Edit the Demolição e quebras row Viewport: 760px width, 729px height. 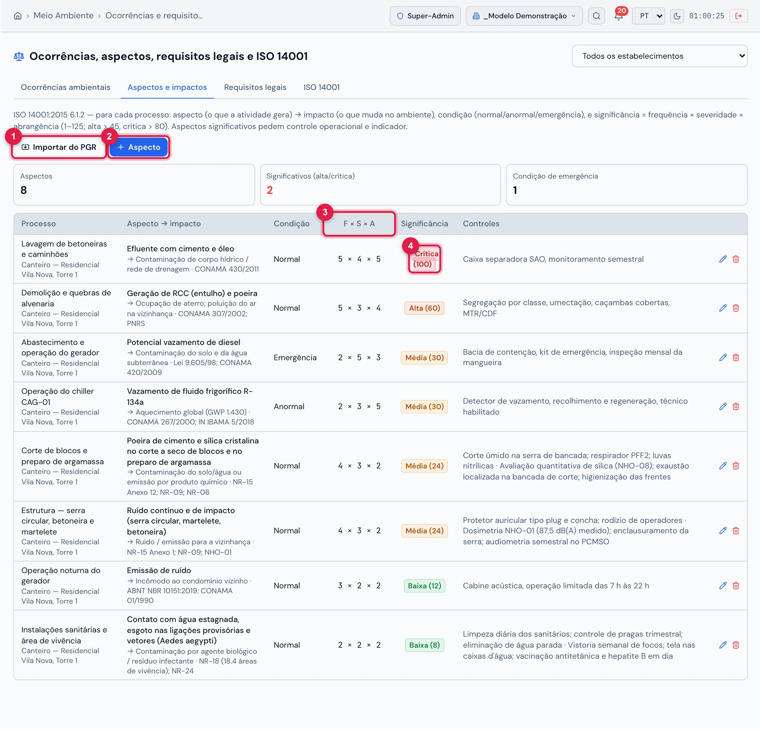723,308
